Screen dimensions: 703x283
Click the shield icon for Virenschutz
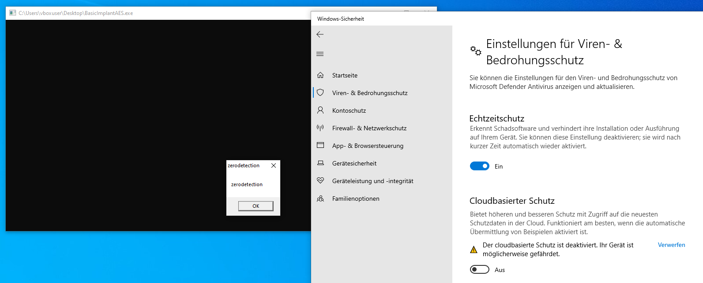(320, 92)
